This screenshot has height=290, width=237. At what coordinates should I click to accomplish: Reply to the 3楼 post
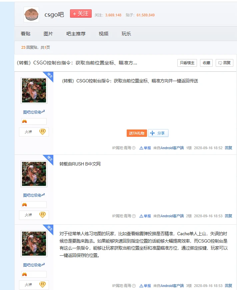click(229, 286)
